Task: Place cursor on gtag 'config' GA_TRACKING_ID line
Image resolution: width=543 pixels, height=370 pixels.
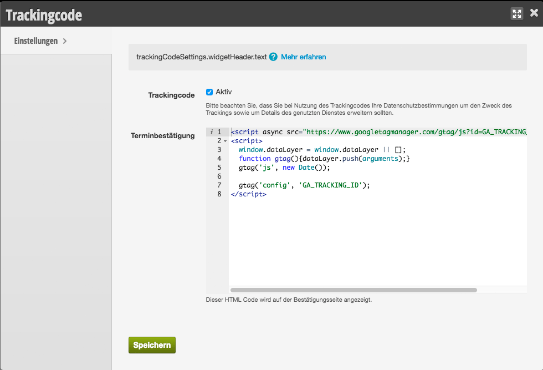Action: pos(304,185)
